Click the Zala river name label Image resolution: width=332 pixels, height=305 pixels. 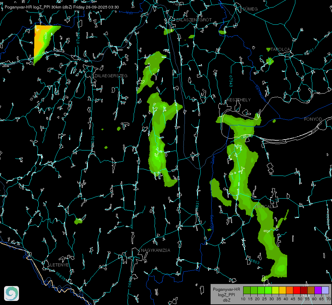213,159
